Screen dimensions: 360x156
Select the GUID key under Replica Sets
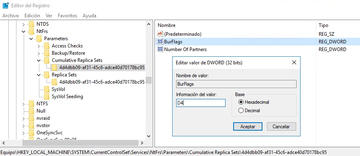pos(102,82)
